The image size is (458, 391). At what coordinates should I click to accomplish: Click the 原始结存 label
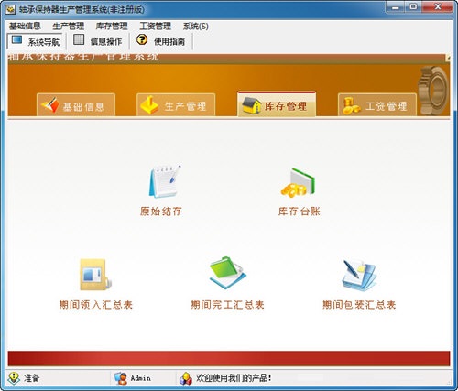click(161, 212)
